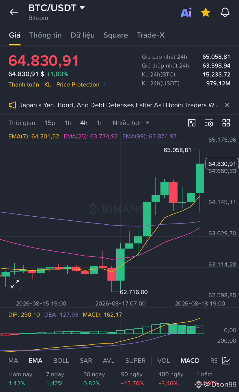This screenshot has height=392, width=239.
Task: Tap the 7 ngày 1,42% performance
Action: click(x=55, y=379)
